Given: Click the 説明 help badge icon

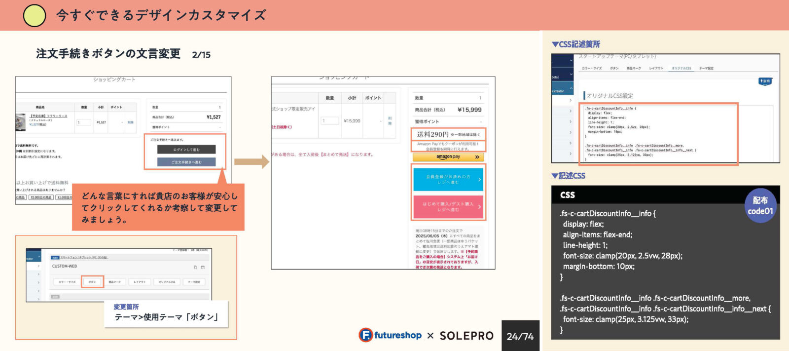Looking at the screenshot, I should [765, 81].
